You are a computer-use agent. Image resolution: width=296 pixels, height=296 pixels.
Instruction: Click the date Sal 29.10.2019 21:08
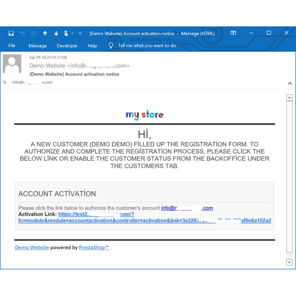click(x=48, y=58)
